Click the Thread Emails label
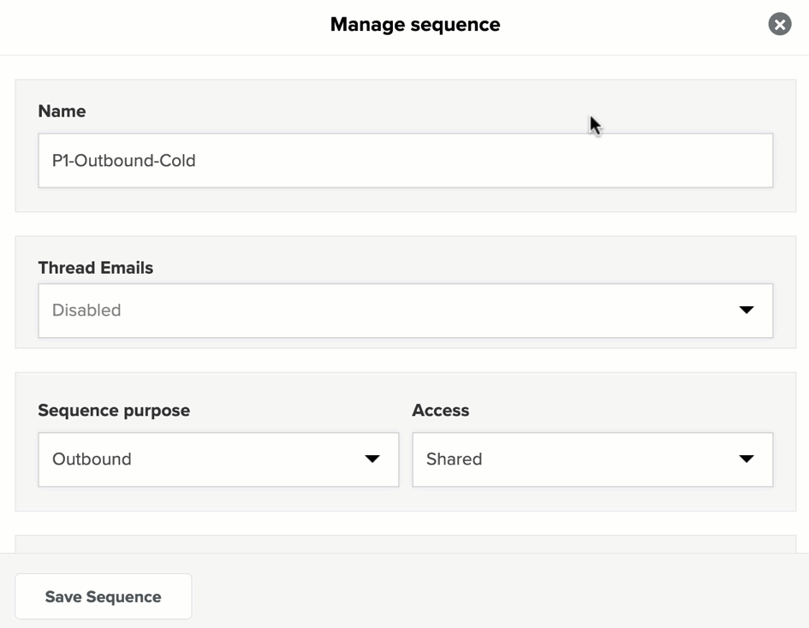The height and width of the screenshot is (628, 809). 95,268
